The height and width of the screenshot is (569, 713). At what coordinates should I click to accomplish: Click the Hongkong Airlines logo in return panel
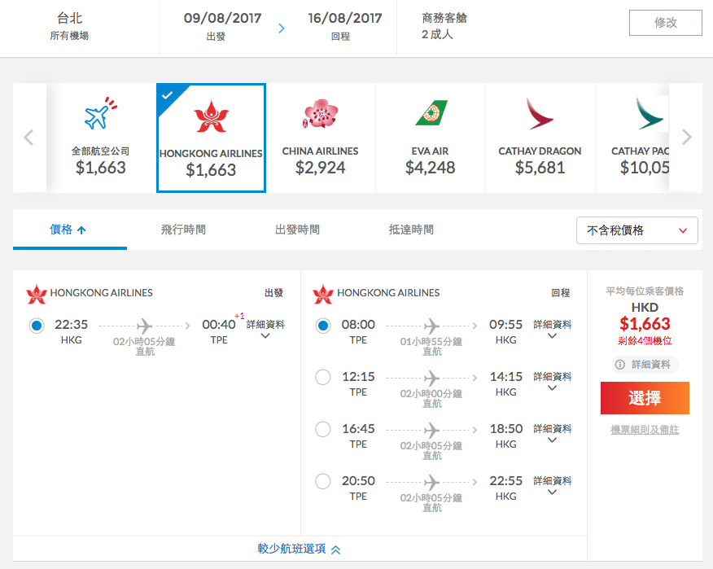pyautogui.click(x=323, y=294)
